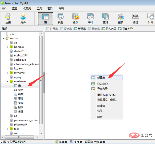This screenshot has width=155, height=144.
Task: Open the 工具 menu in menu bar
Action: tap(39, 9)
